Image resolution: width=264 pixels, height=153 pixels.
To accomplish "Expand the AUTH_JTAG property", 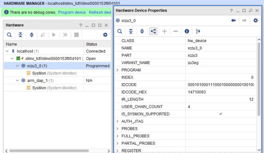I will [x=117, y=121].
